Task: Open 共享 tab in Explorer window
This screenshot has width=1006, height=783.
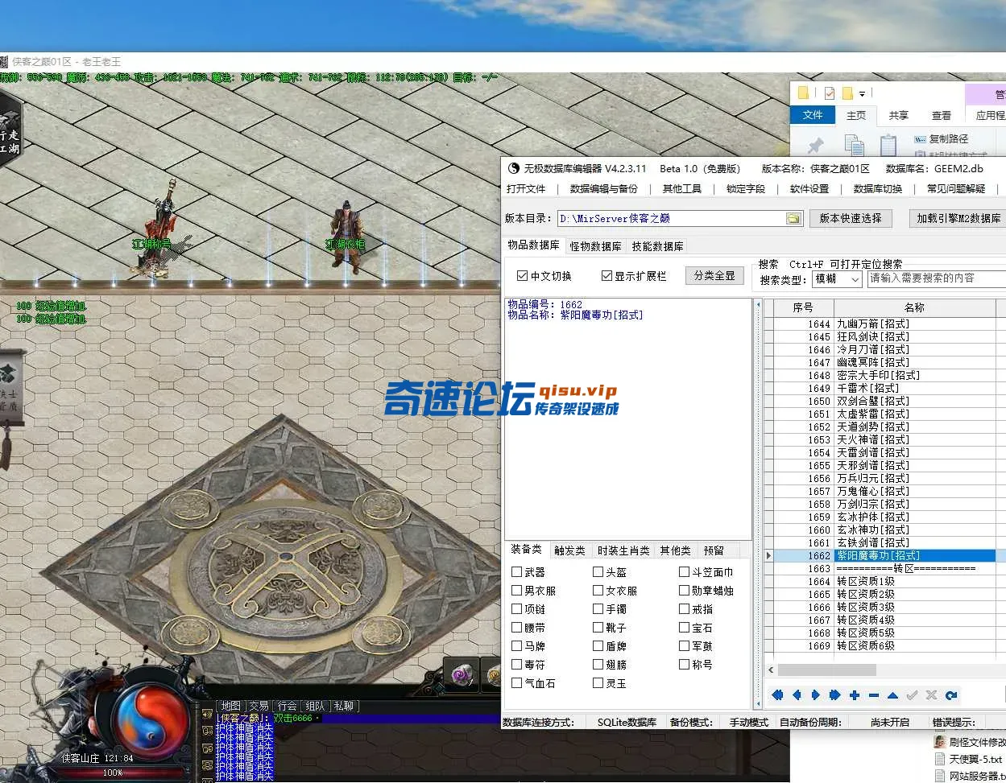Action: (x=898, y=115)
